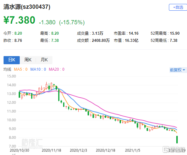Toggle MA20 moving average label
Screen dimensions: 187x155
(57, 69)
